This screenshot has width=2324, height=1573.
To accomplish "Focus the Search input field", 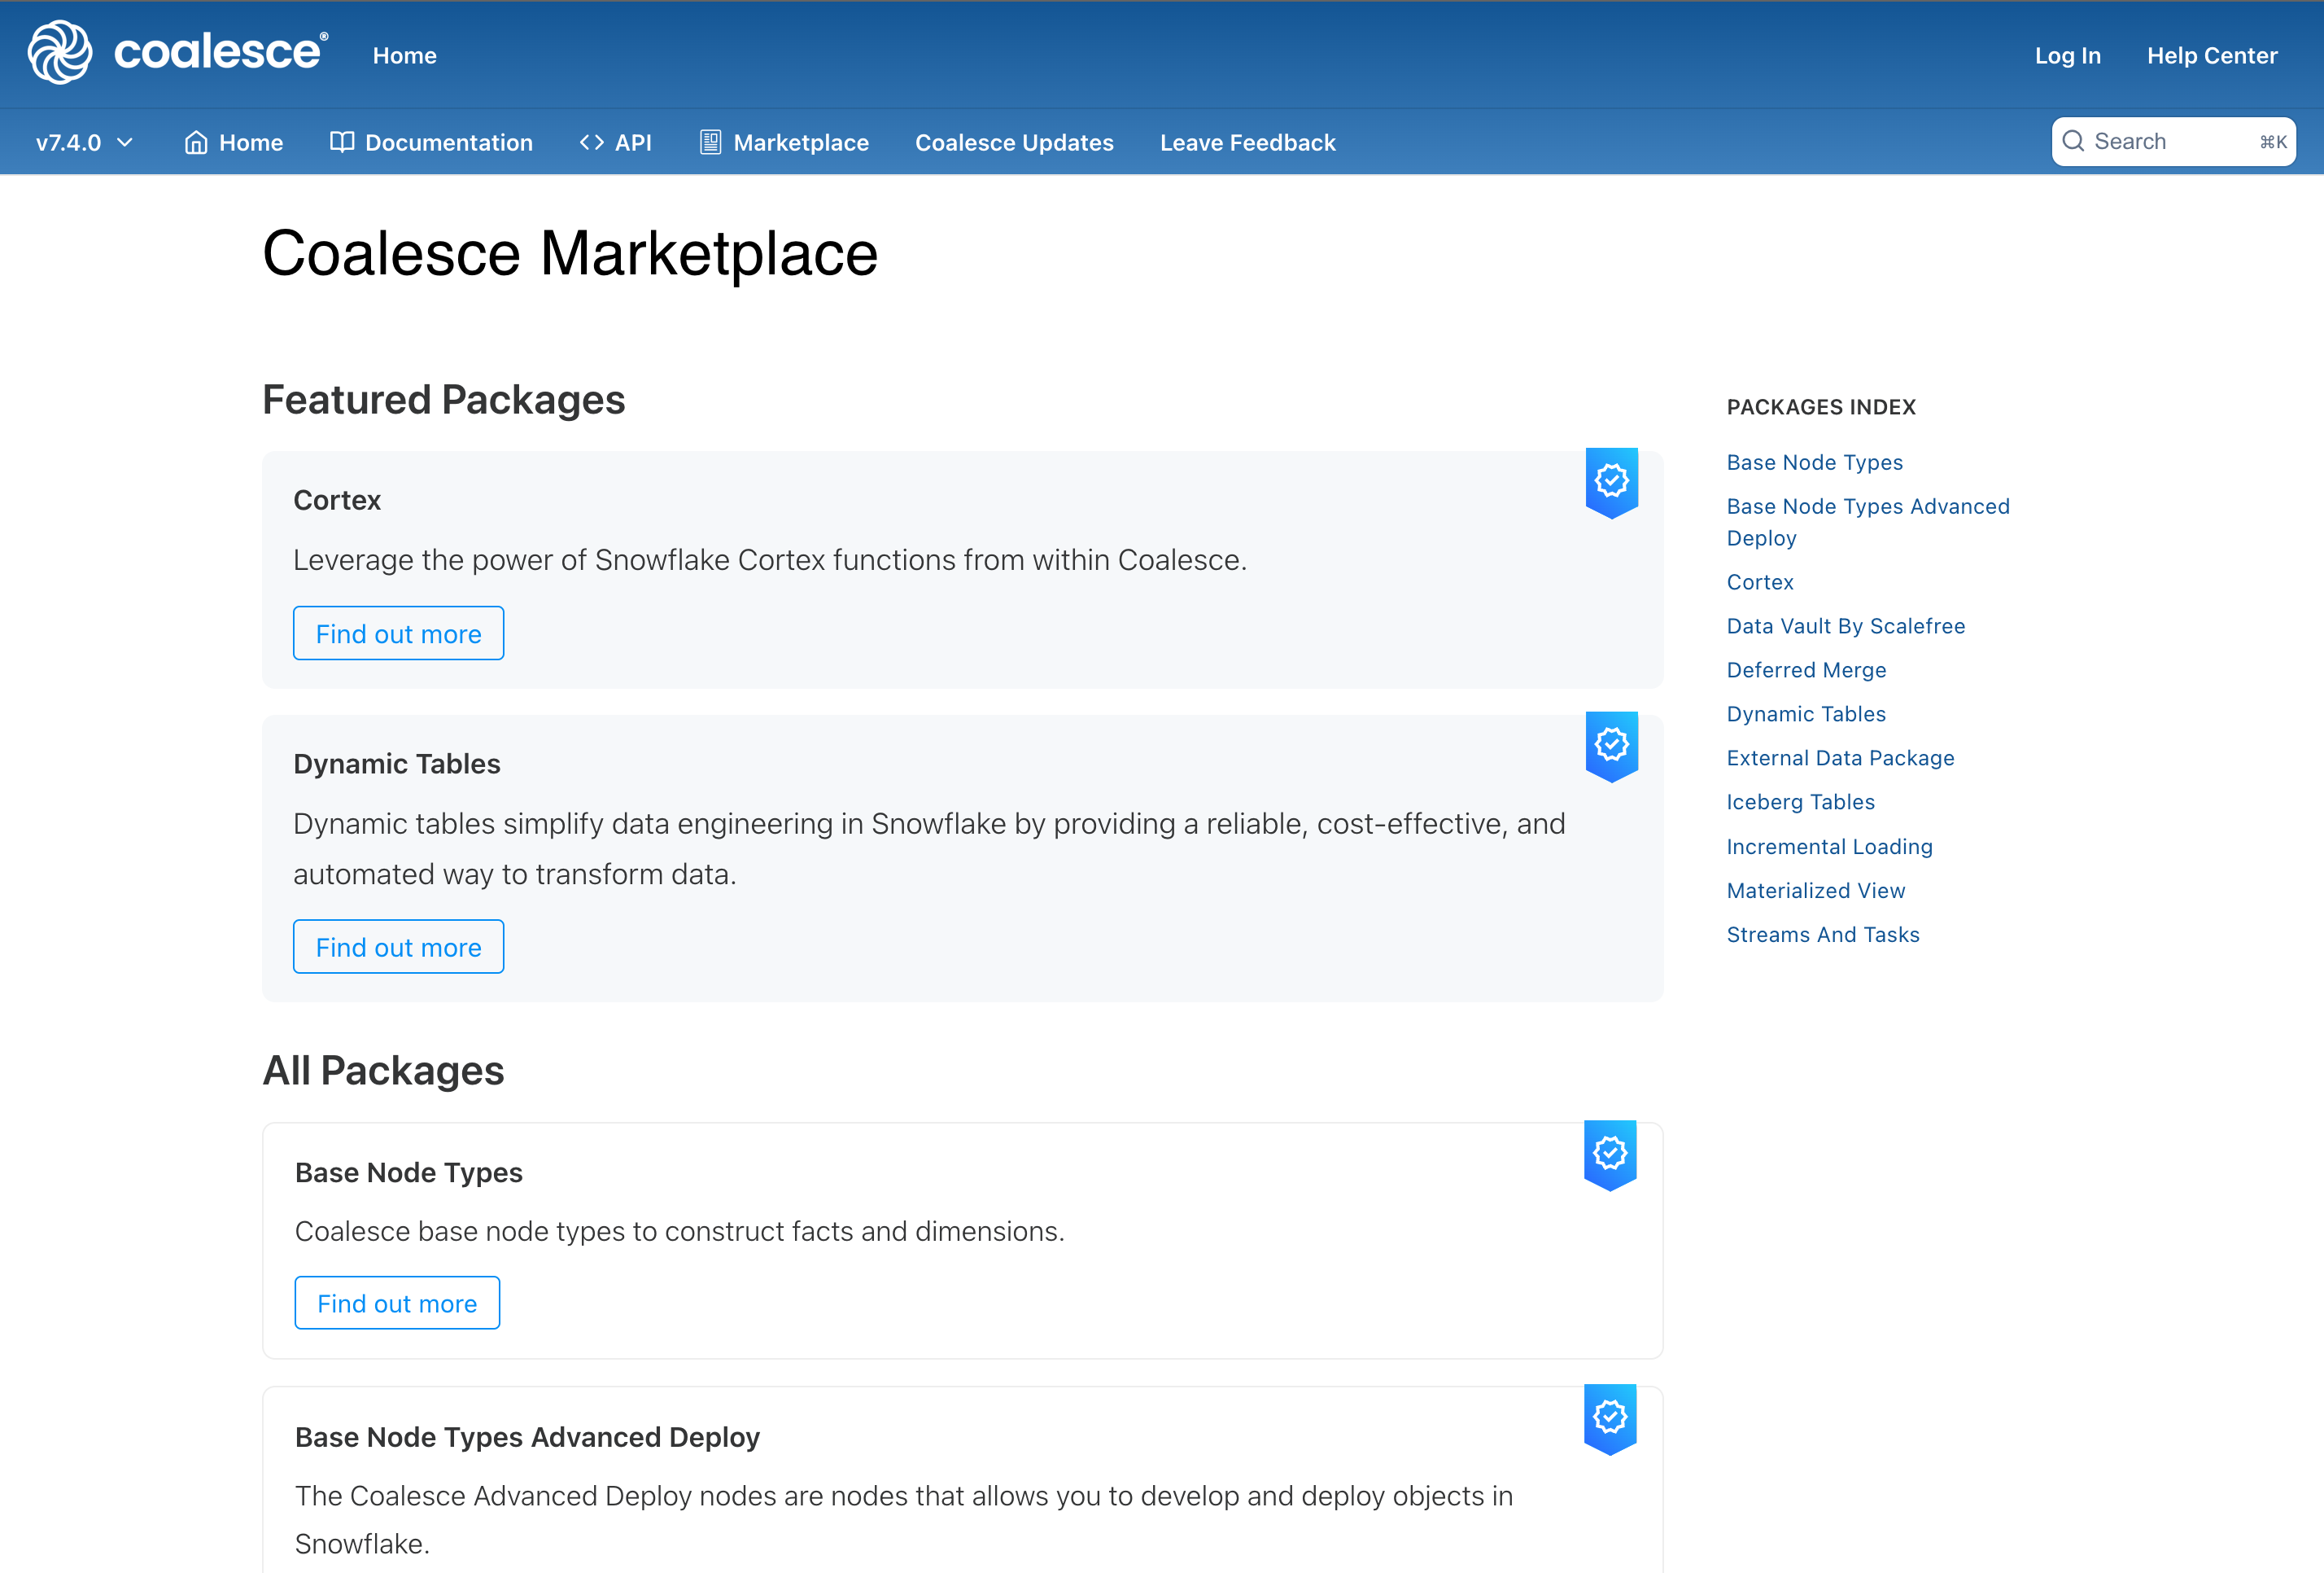I will tap(2170, 141).
